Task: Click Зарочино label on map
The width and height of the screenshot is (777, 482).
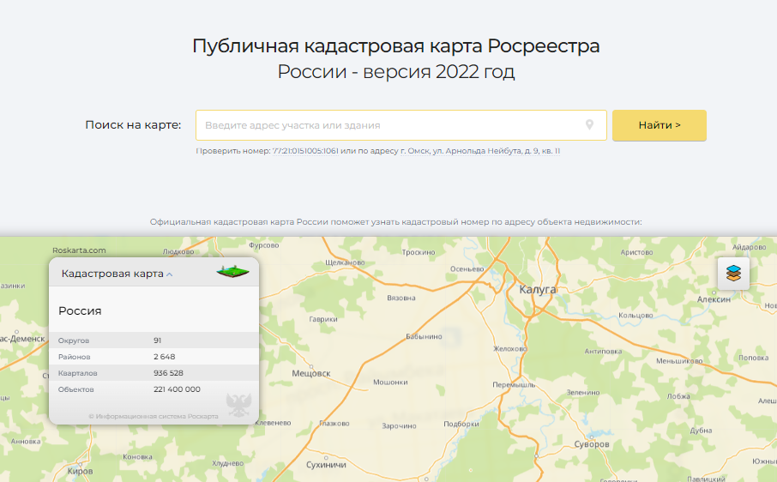Action: (x=400, y=426)
